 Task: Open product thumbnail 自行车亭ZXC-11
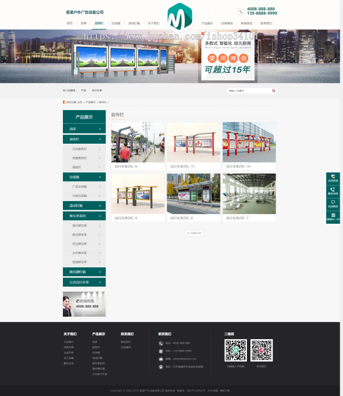pos(194,142)
